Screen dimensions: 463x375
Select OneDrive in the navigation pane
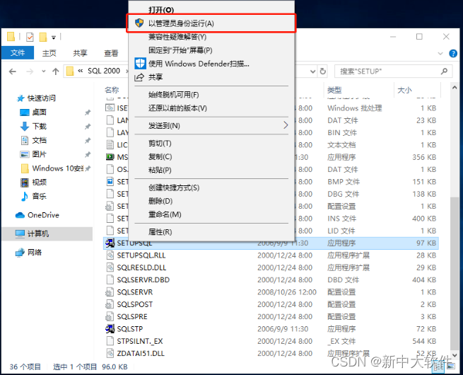pos(43,215)
